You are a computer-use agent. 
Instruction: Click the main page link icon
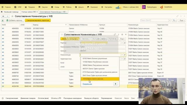[177, 16]
